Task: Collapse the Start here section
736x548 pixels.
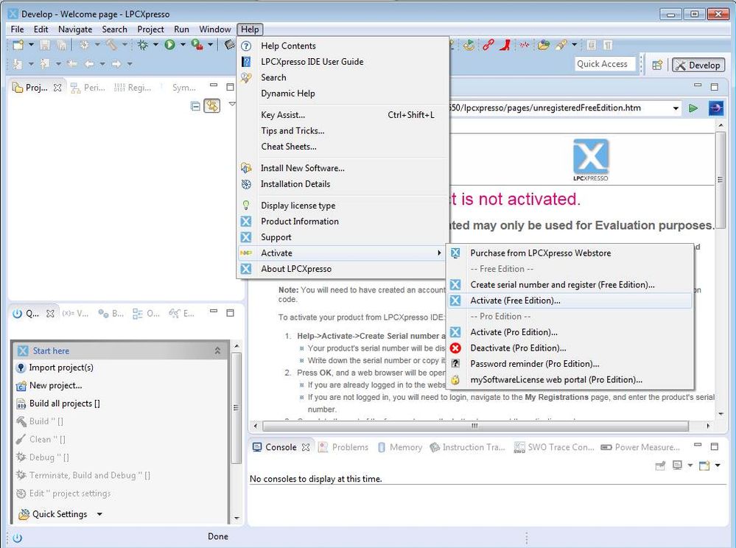Action: [x=217, y=351]
